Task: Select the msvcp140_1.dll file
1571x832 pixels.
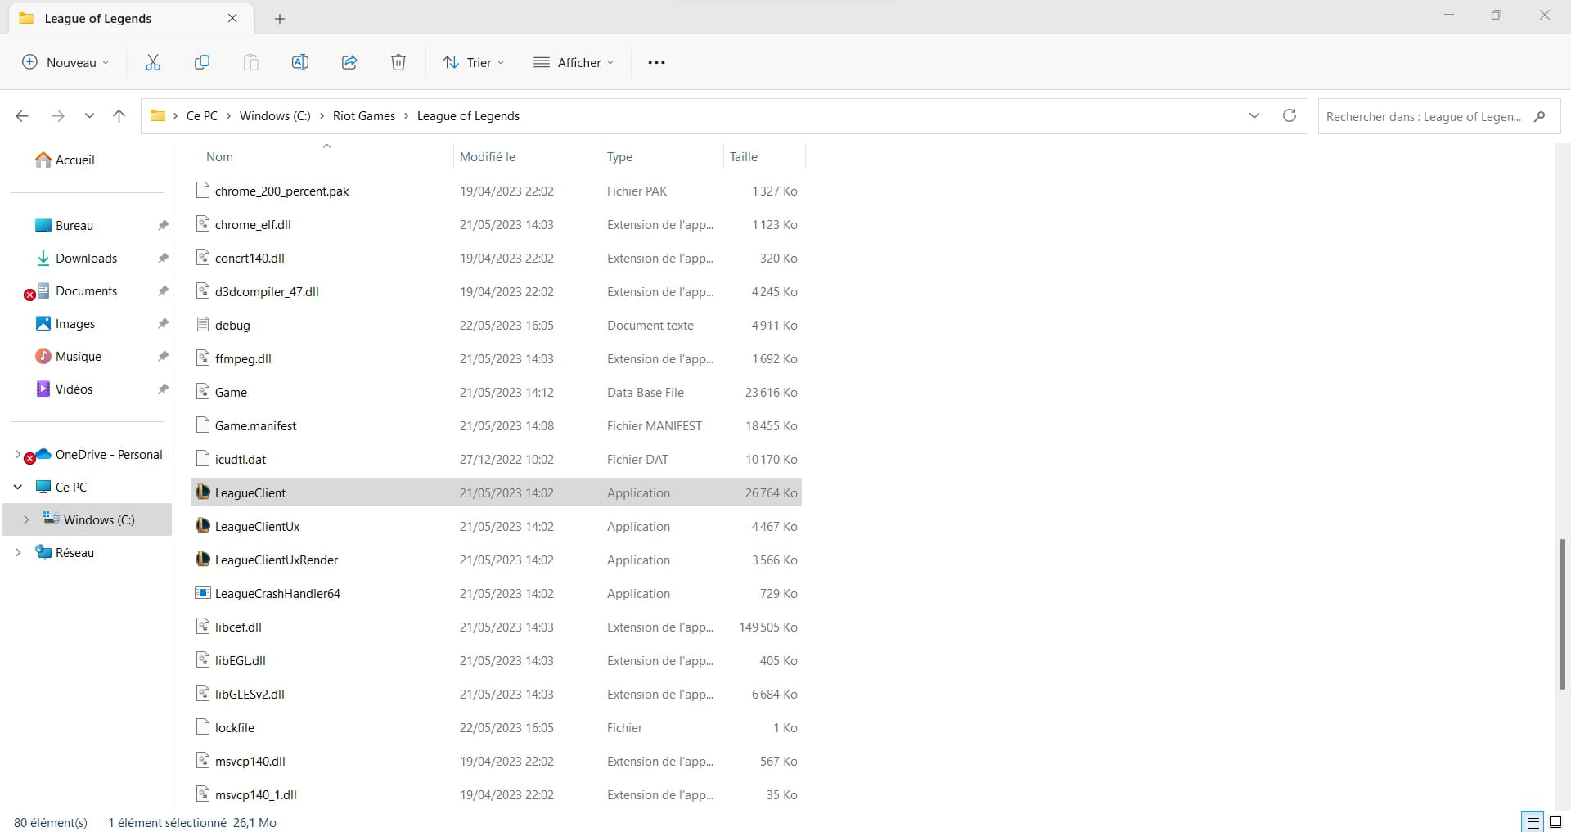Action: coord(496,794)
